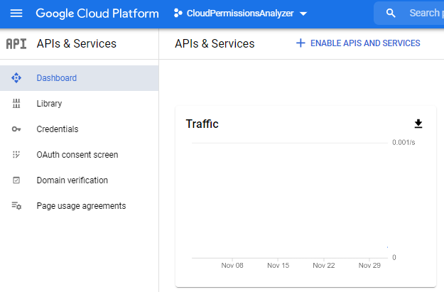The image size is (444, 292).
Task: Click the API logo in sidebar header
Action: [16, 44]
